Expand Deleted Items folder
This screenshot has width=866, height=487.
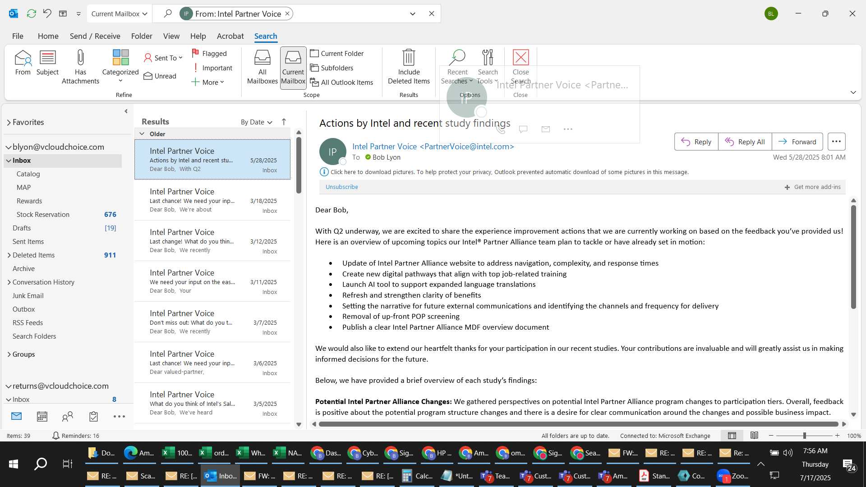(x=9, y=255)
